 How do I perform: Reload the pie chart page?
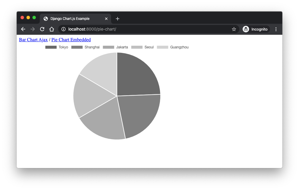[42, 29]
